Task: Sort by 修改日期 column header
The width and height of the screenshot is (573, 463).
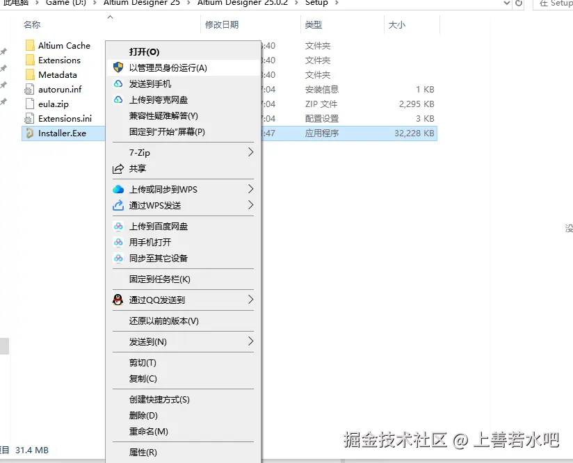Action: click(221, 25)
